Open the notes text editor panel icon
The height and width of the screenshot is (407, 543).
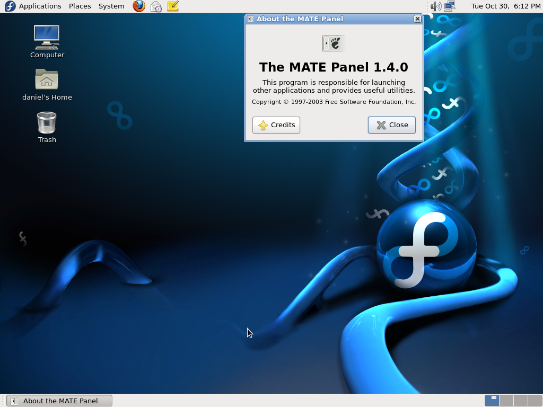pyautogui.click(x=172, y=6)
